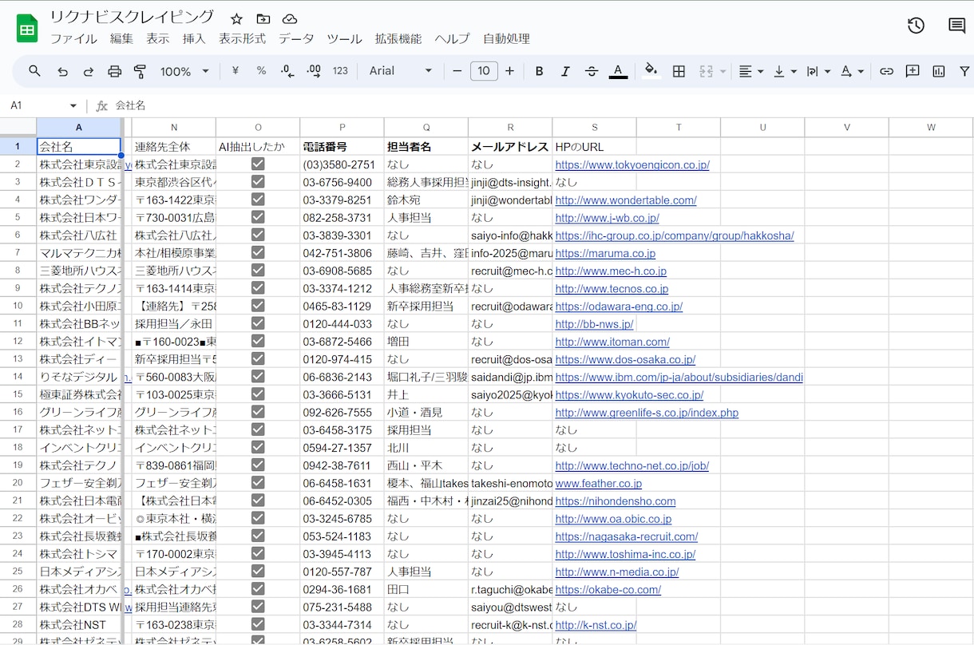Choose a text color

618,71
